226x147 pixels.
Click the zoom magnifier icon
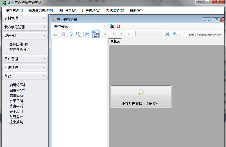pyautogui.click(x=175, y=34)
